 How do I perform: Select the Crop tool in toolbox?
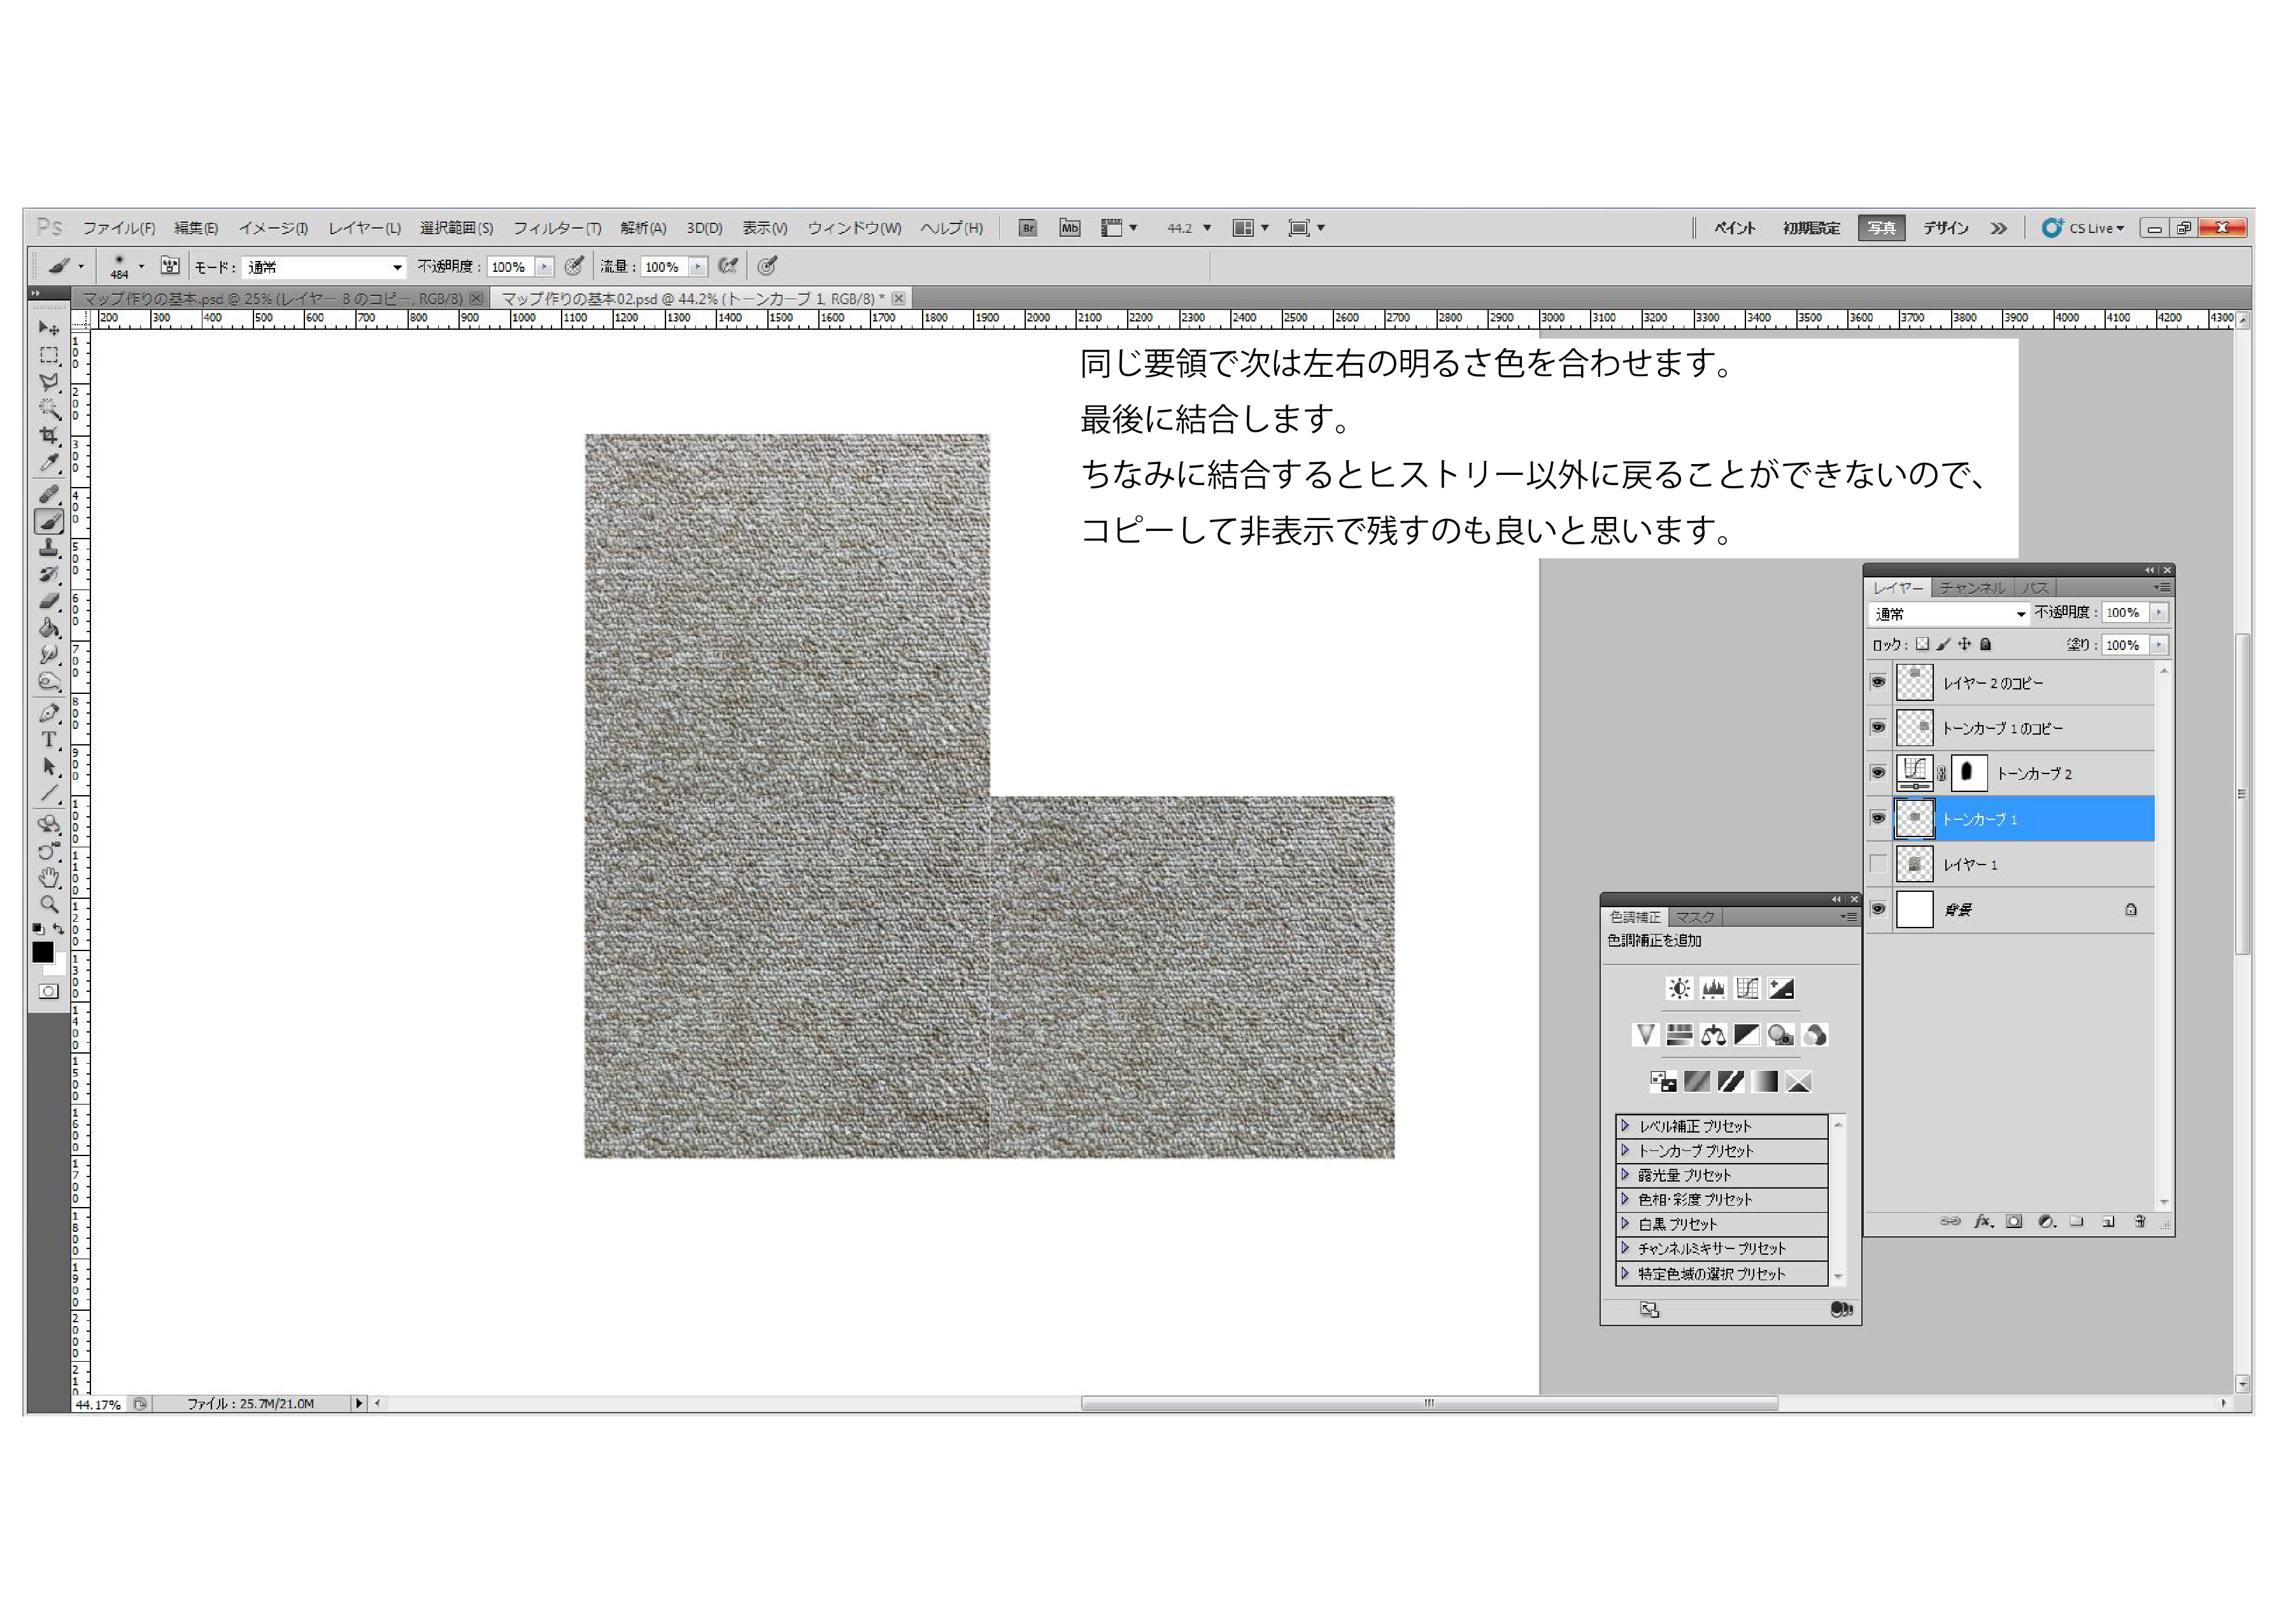(48, 435)
